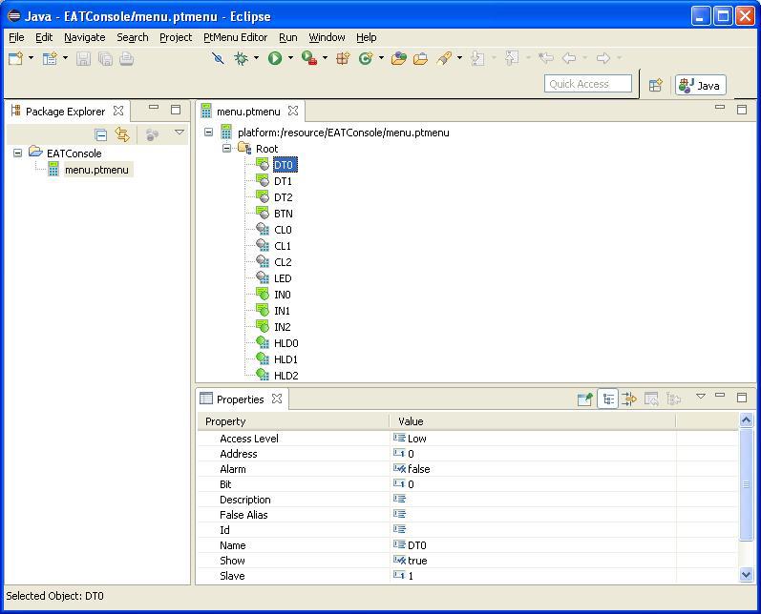This screenshot has width=761, height=614.
Task: Select the DT1 tree item
Action: 283,181
